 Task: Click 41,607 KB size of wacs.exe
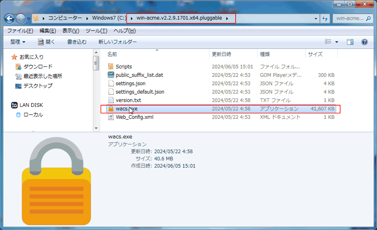point(323,108)
